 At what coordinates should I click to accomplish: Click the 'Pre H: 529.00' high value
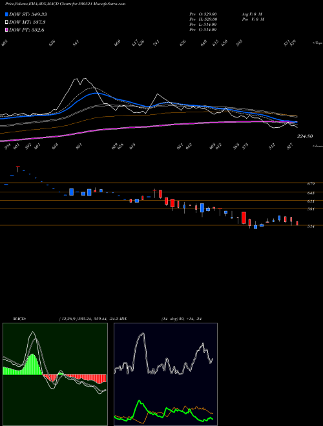pyautogui.click(x=203, y=19)
